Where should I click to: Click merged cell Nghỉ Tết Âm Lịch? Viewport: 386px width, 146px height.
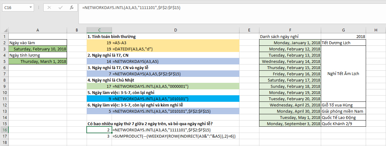tap(343, 74)
